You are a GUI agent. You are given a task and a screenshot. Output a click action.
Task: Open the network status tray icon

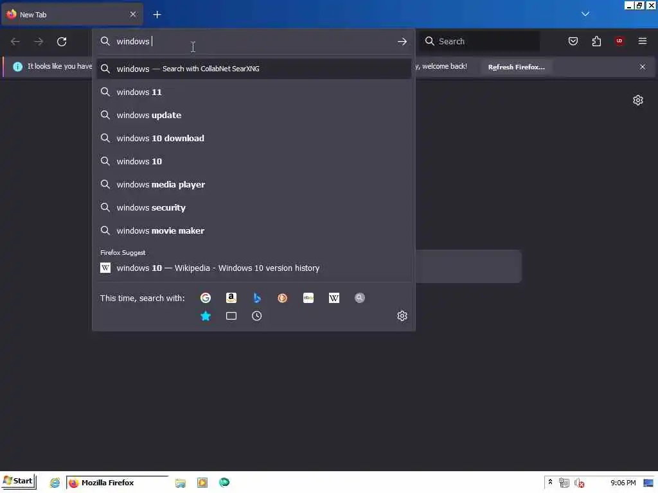(x=564, y=483)
